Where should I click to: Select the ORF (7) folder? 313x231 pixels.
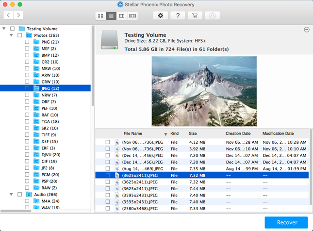[x=49, y=101]
